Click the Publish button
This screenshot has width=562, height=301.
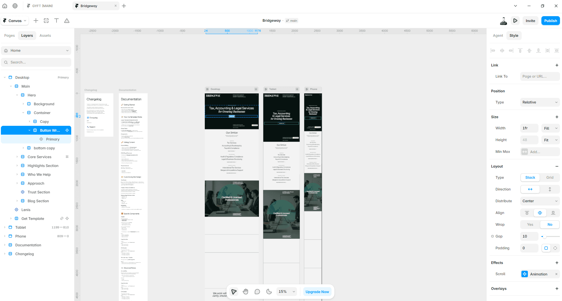pyautogui.click(x=551, y=21)
